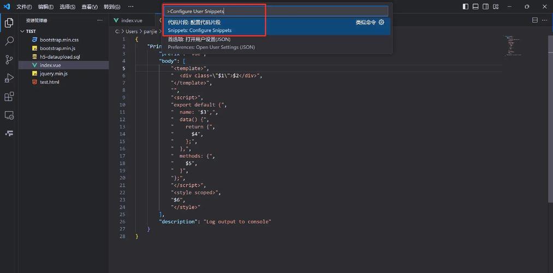Click the JS icon of bootstrap.min.js

[34, 49]
